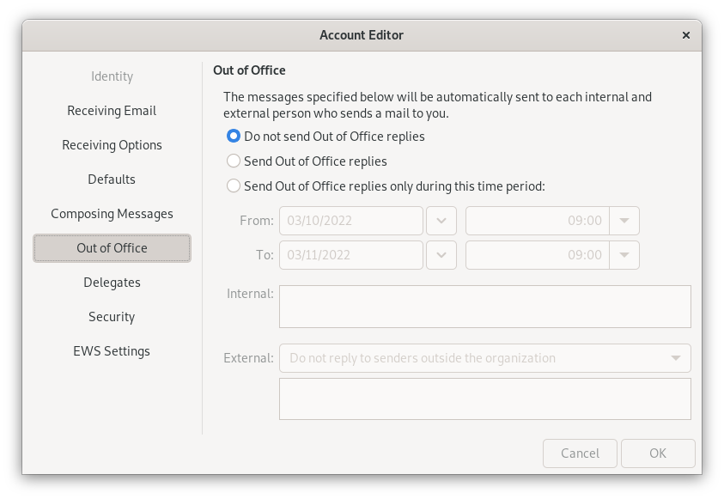724x499 pixels.
Task: Select the Out of Office page
Action: point(112,248)
